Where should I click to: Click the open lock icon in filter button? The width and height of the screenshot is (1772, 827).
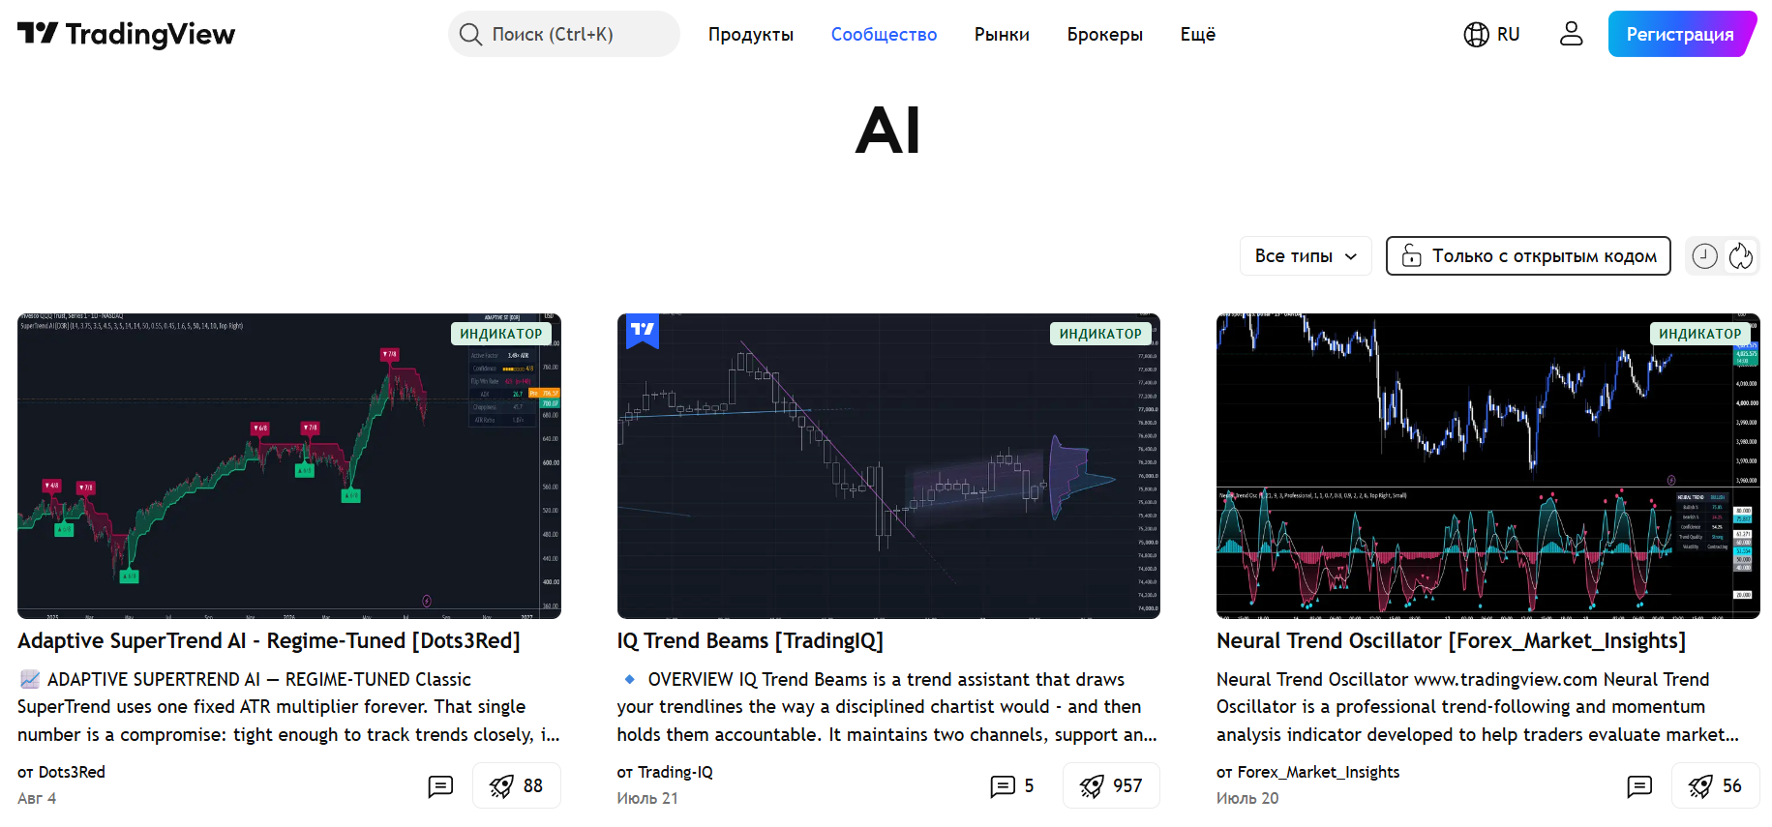1412,255
